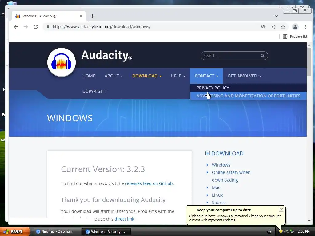Click the page vertical scrollbar thumb
The image size is (315, 236).
click(x=309, y=62)
